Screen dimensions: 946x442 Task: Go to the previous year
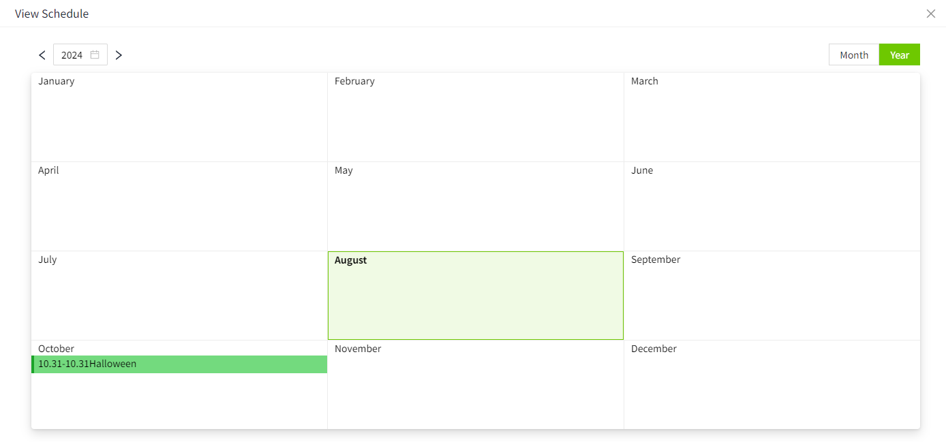pyautogui.click(x=42, y=55)
